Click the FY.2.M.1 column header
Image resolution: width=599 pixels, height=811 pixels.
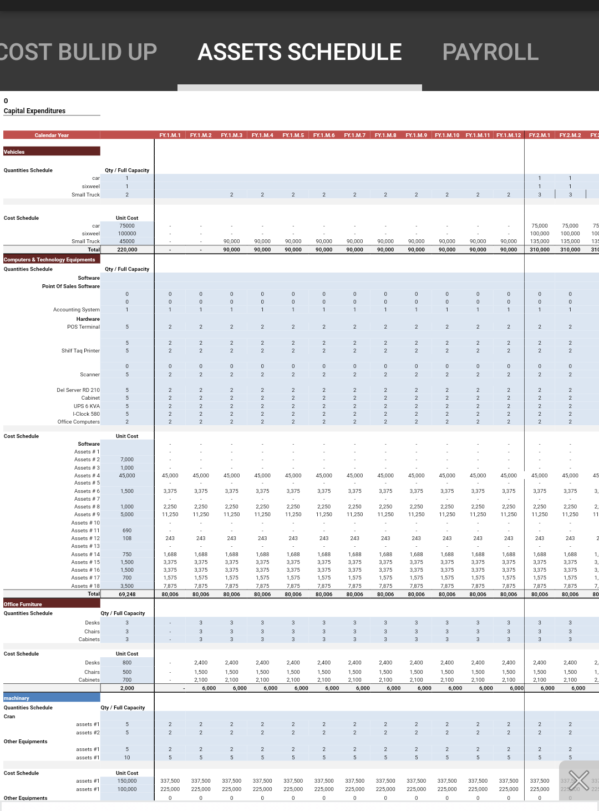pyautogui.click(x=540, y=135)
